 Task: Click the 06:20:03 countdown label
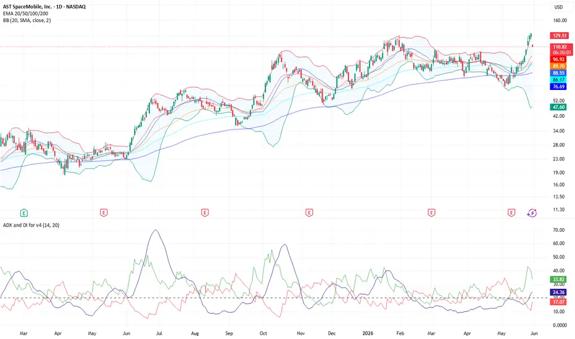pos(562,52)
